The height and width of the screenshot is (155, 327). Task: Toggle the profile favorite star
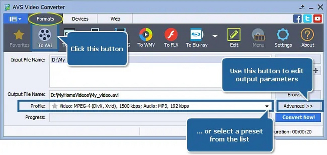click(55, 106)
